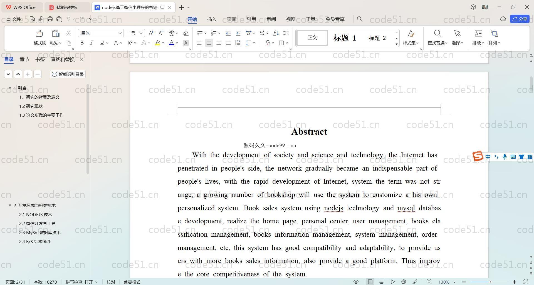The width and height of the screenshot is (534, 285).
Task: Click the Paste (粘贴) clipboard icon
Action: [x=56, y=34]
